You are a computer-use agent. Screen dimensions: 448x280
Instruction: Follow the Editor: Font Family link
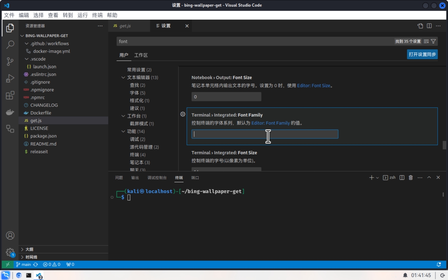pyautogui.click(x=271, y=123)
